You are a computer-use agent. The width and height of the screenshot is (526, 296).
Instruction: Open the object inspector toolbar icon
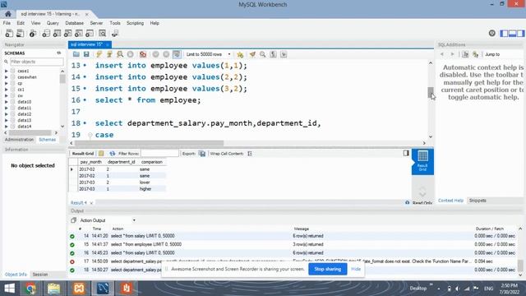33,33
